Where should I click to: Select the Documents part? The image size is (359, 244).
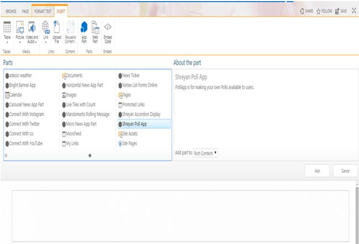click(72, 75)
